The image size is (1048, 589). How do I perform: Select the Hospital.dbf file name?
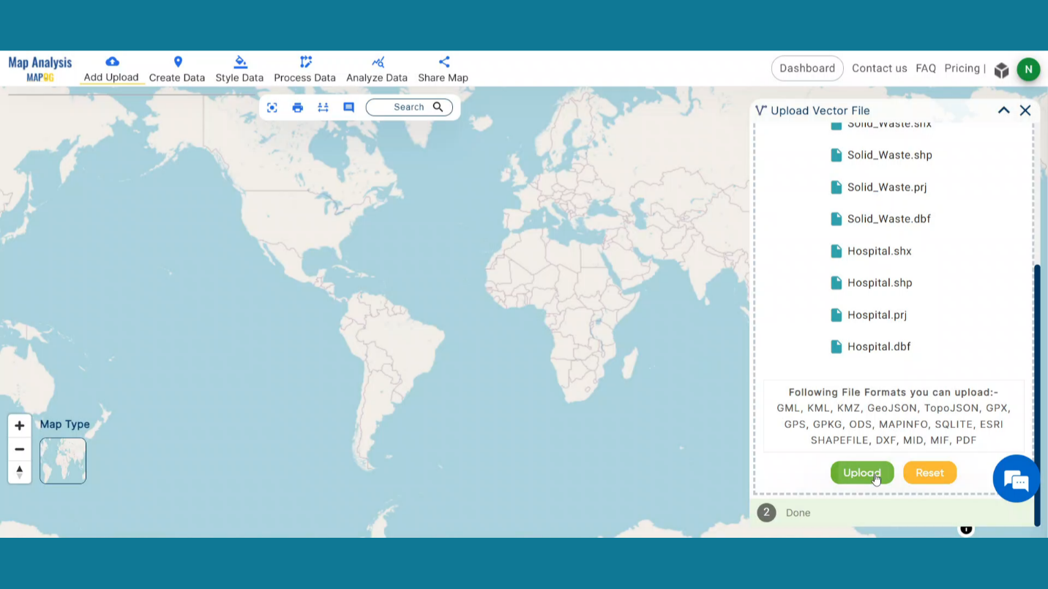click(879, 347)
